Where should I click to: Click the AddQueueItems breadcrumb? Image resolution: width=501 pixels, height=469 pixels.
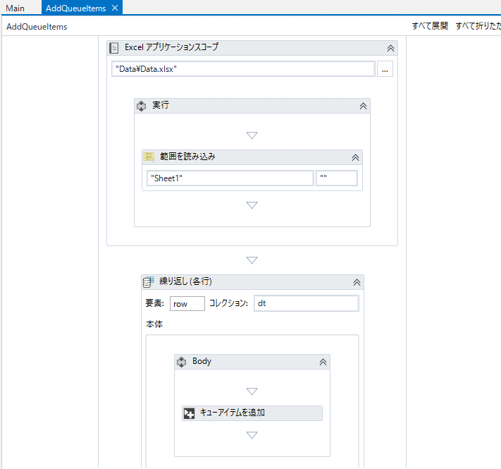coord(37,27)
